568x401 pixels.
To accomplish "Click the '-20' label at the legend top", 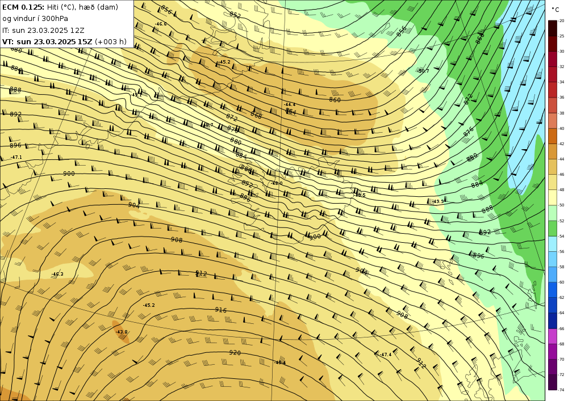I will tap(561, 21).
